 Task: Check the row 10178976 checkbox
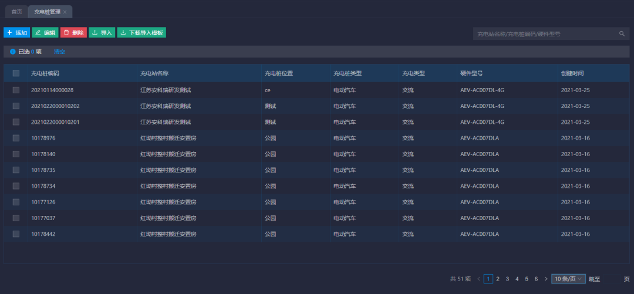tap(16, 138)
